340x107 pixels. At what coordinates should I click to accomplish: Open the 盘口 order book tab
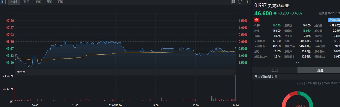pos(275,70)
